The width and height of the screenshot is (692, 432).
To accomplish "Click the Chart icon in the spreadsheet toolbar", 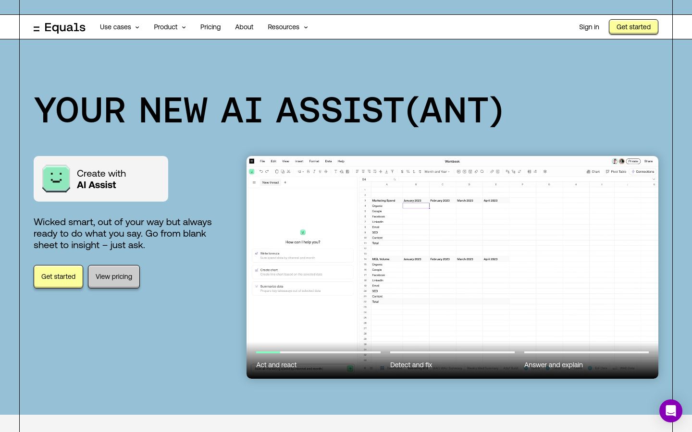I will coord(593,171).
